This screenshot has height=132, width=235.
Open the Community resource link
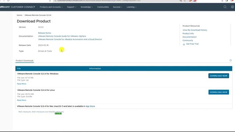pyautogui.click(x=188, y=40)
